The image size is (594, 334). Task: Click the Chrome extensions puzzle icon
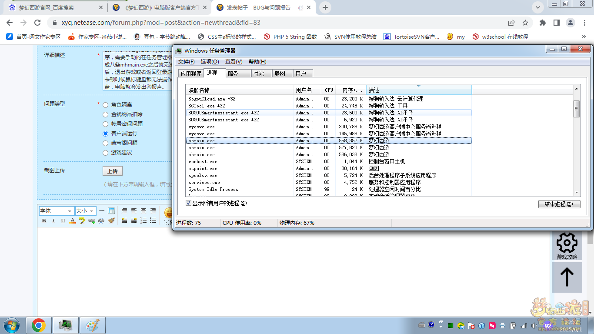[x=542, y=23]
